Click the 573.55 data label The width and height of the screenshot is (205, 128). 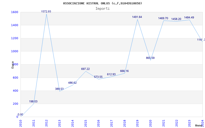(98, 77)
